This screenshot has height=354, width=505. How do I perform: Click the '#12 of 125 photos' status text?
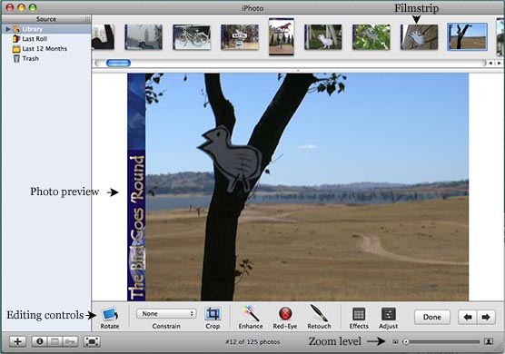(252, 342)
